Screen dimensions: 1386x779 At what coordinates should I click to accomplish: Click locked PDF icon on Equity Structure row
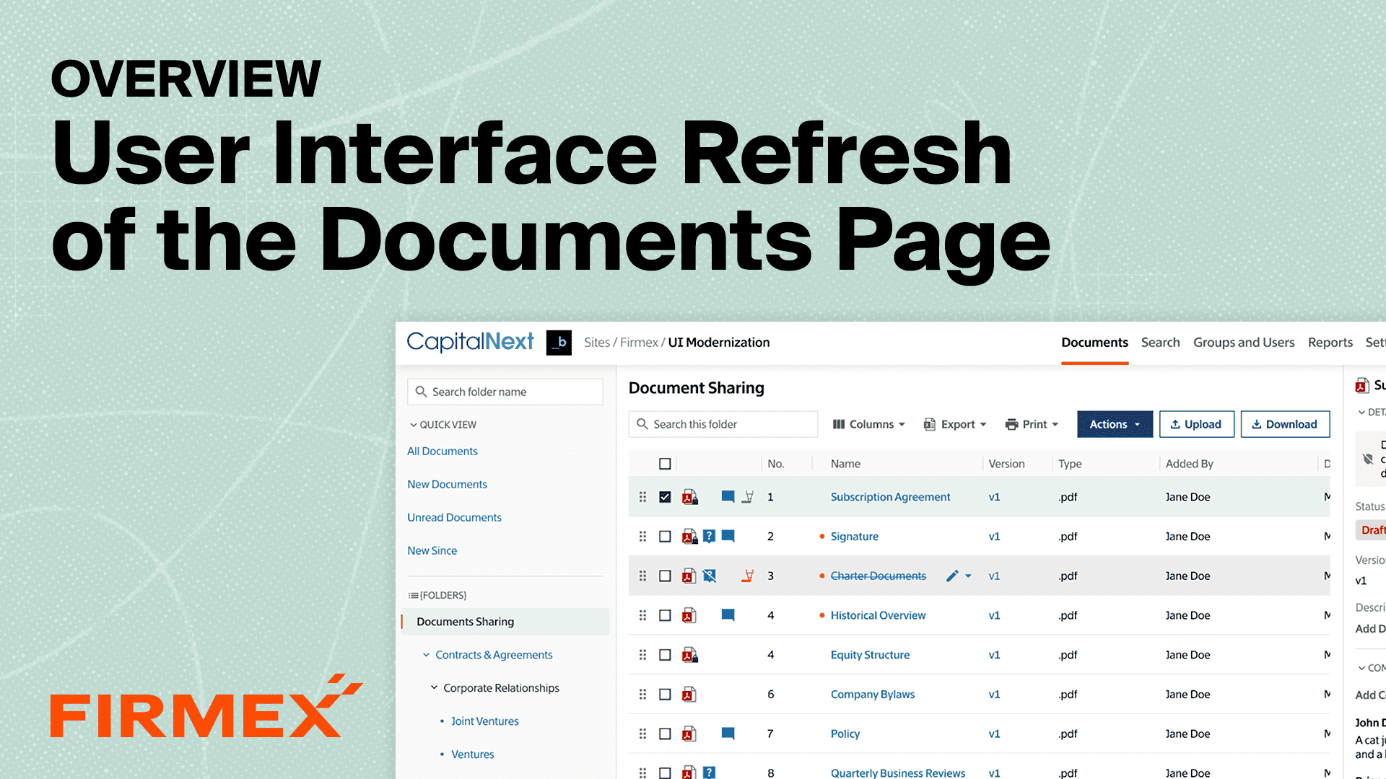[x=690, y=655]
